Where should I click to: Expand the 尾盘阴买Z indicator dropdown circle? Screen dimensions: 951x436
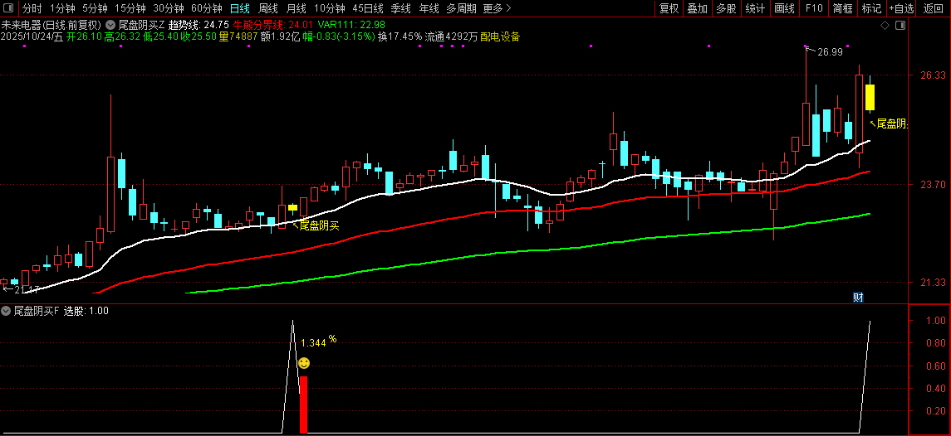(x=110, y=26)
